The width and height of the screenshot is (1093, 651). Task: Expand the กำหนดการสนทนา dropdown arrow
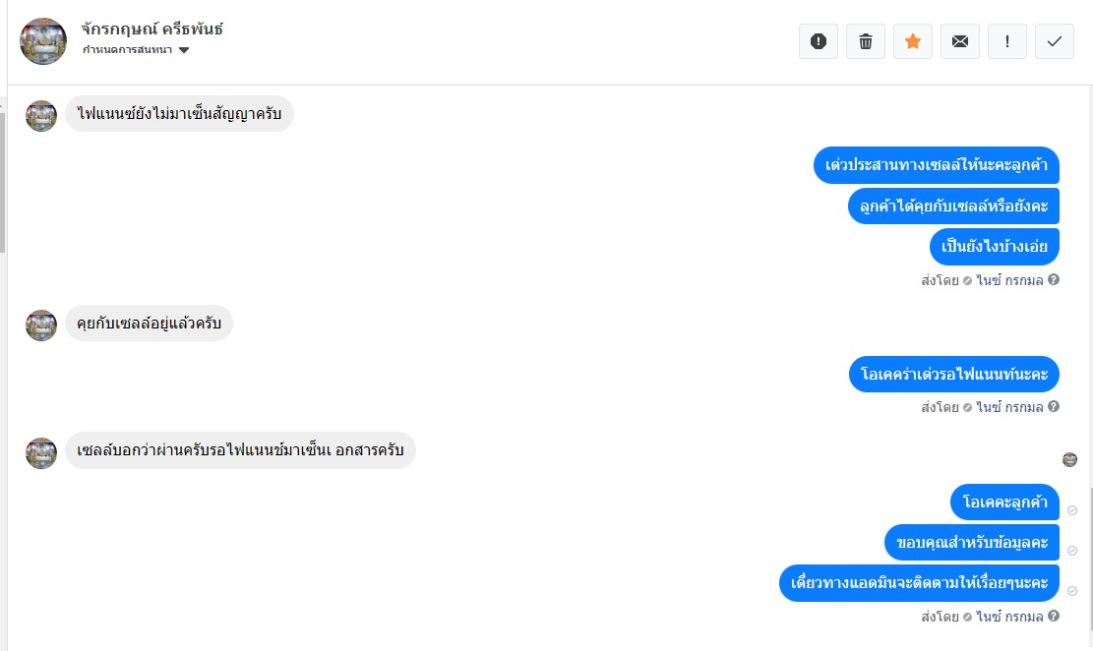coord(184,50)
